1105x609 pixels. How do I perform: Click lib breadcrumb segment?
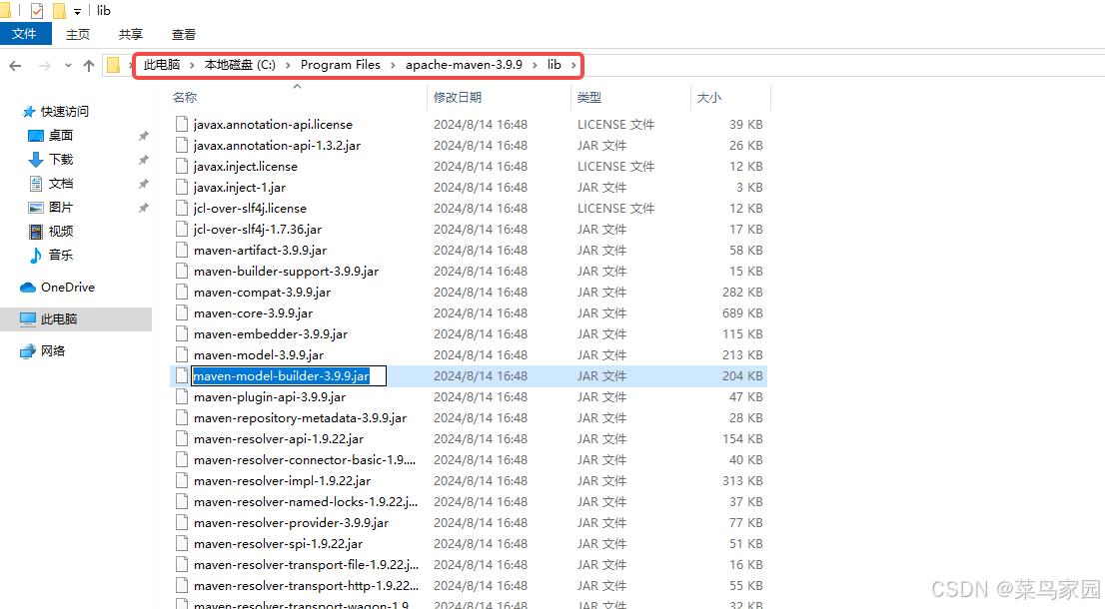tap(554, 65)
